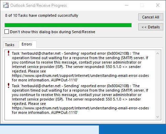Screen dimensions: 166x134
Task: Enable "Don't show this dialog box" checkbox
Action: pos(7,32)
